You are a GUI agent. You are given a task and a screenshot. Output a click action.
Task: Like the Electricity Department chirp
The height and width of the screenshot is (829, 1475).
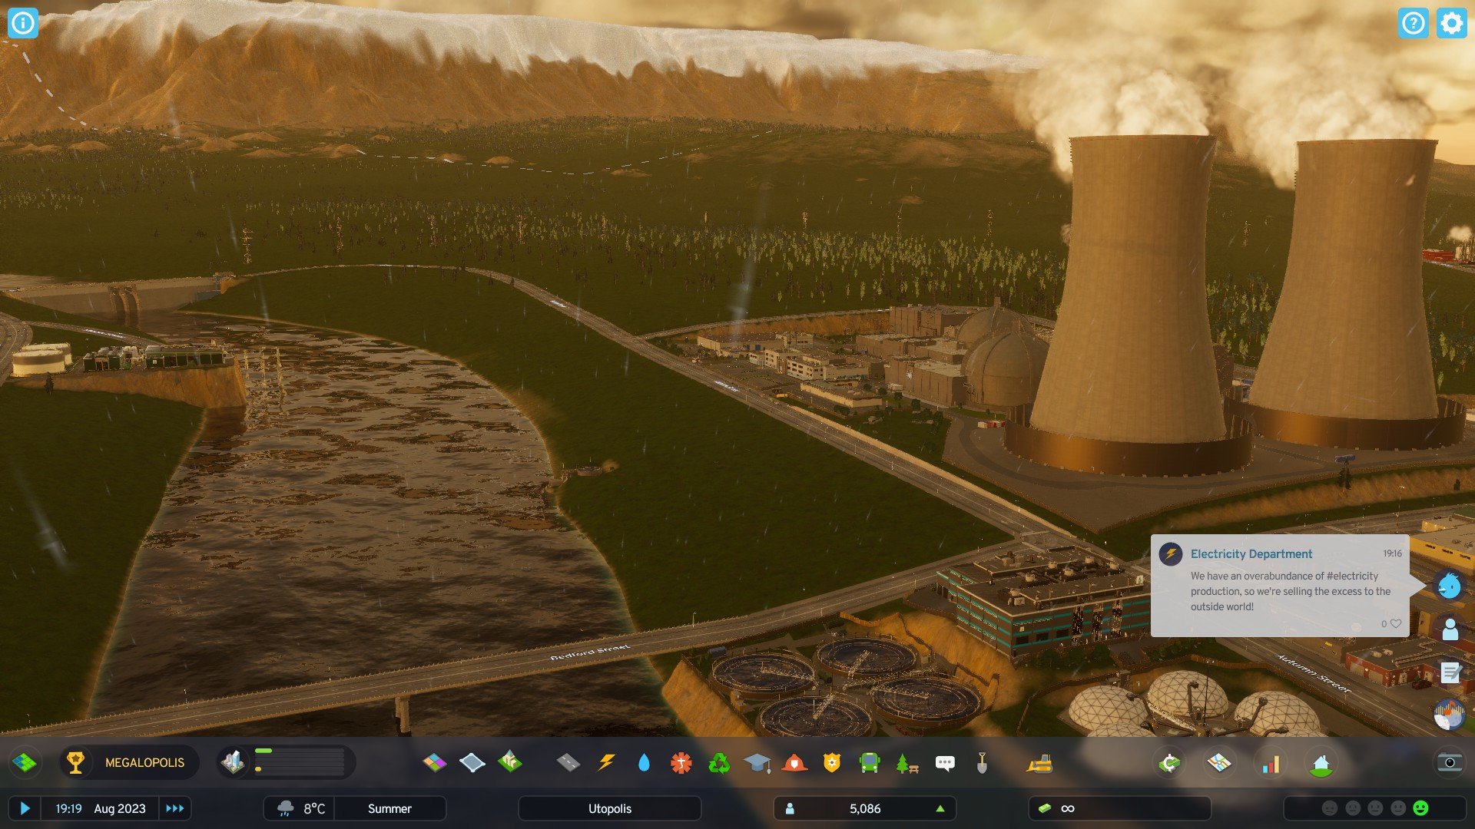pos(1396,624)
